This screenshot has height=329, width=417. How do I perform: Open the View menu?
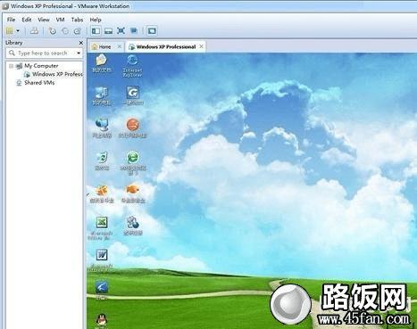pos(44,20)
